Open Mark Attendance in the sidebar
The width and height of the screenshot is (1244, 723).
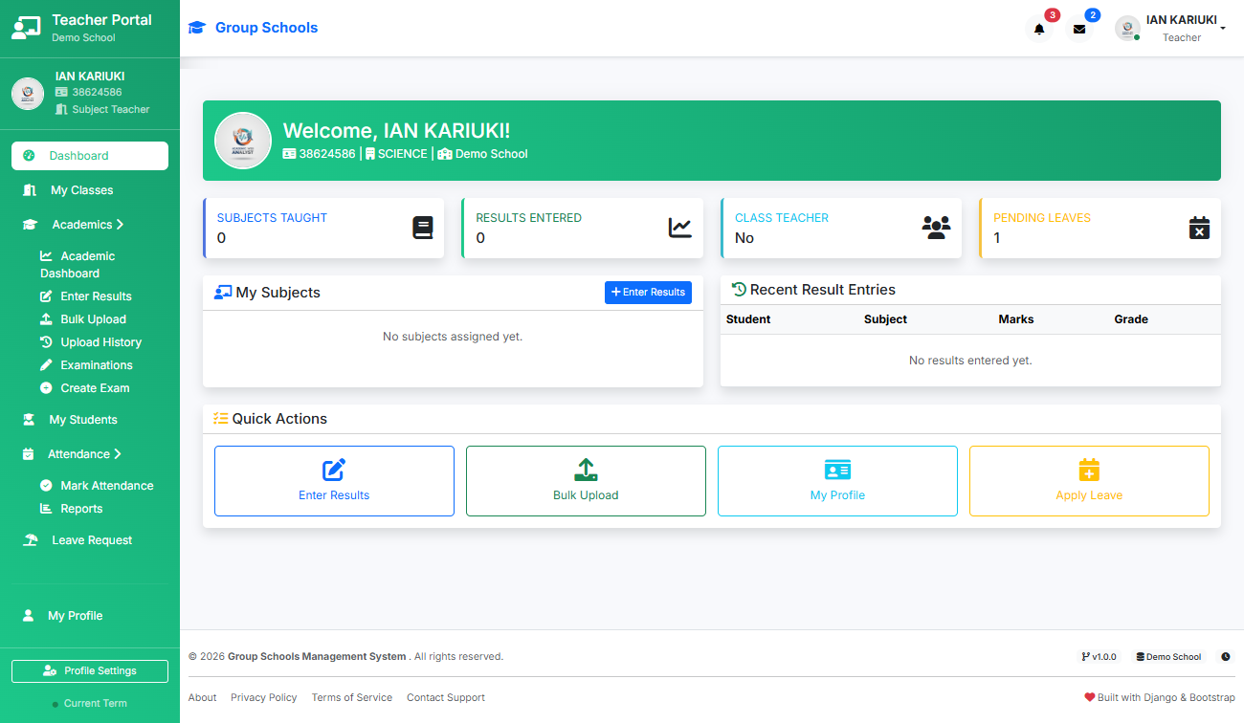(97, 486)
